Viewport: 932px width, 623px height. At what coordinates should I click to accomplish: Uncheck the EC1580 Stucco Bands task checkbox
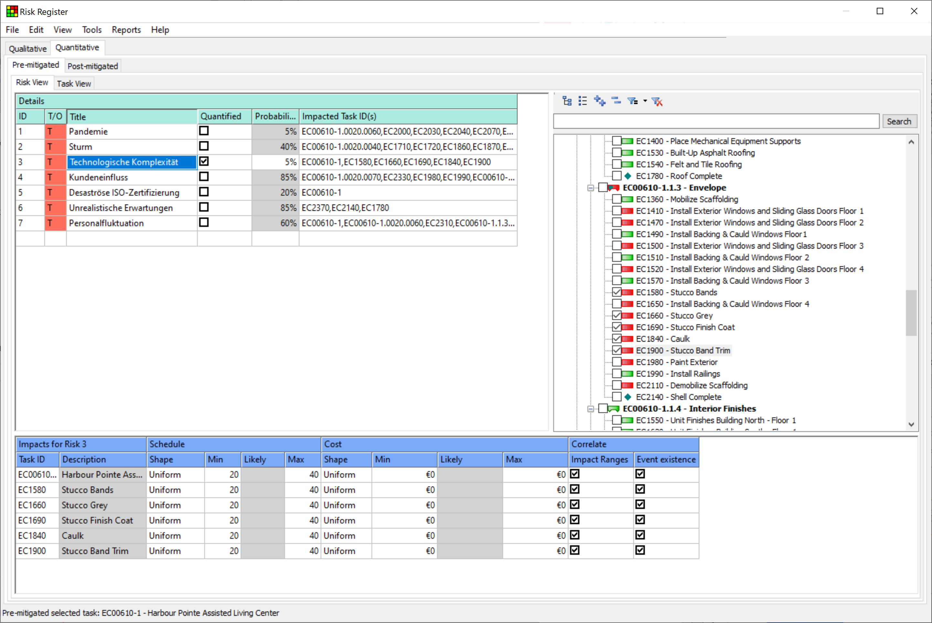click(617, 292)
